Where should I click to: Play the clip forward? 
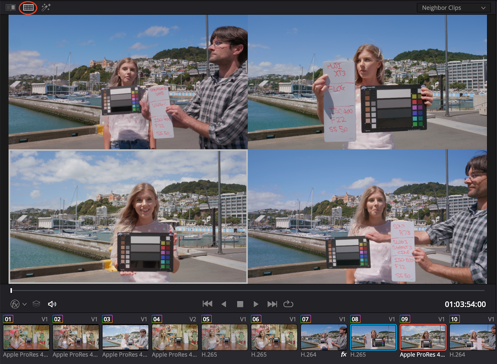[x=256, y=304]
